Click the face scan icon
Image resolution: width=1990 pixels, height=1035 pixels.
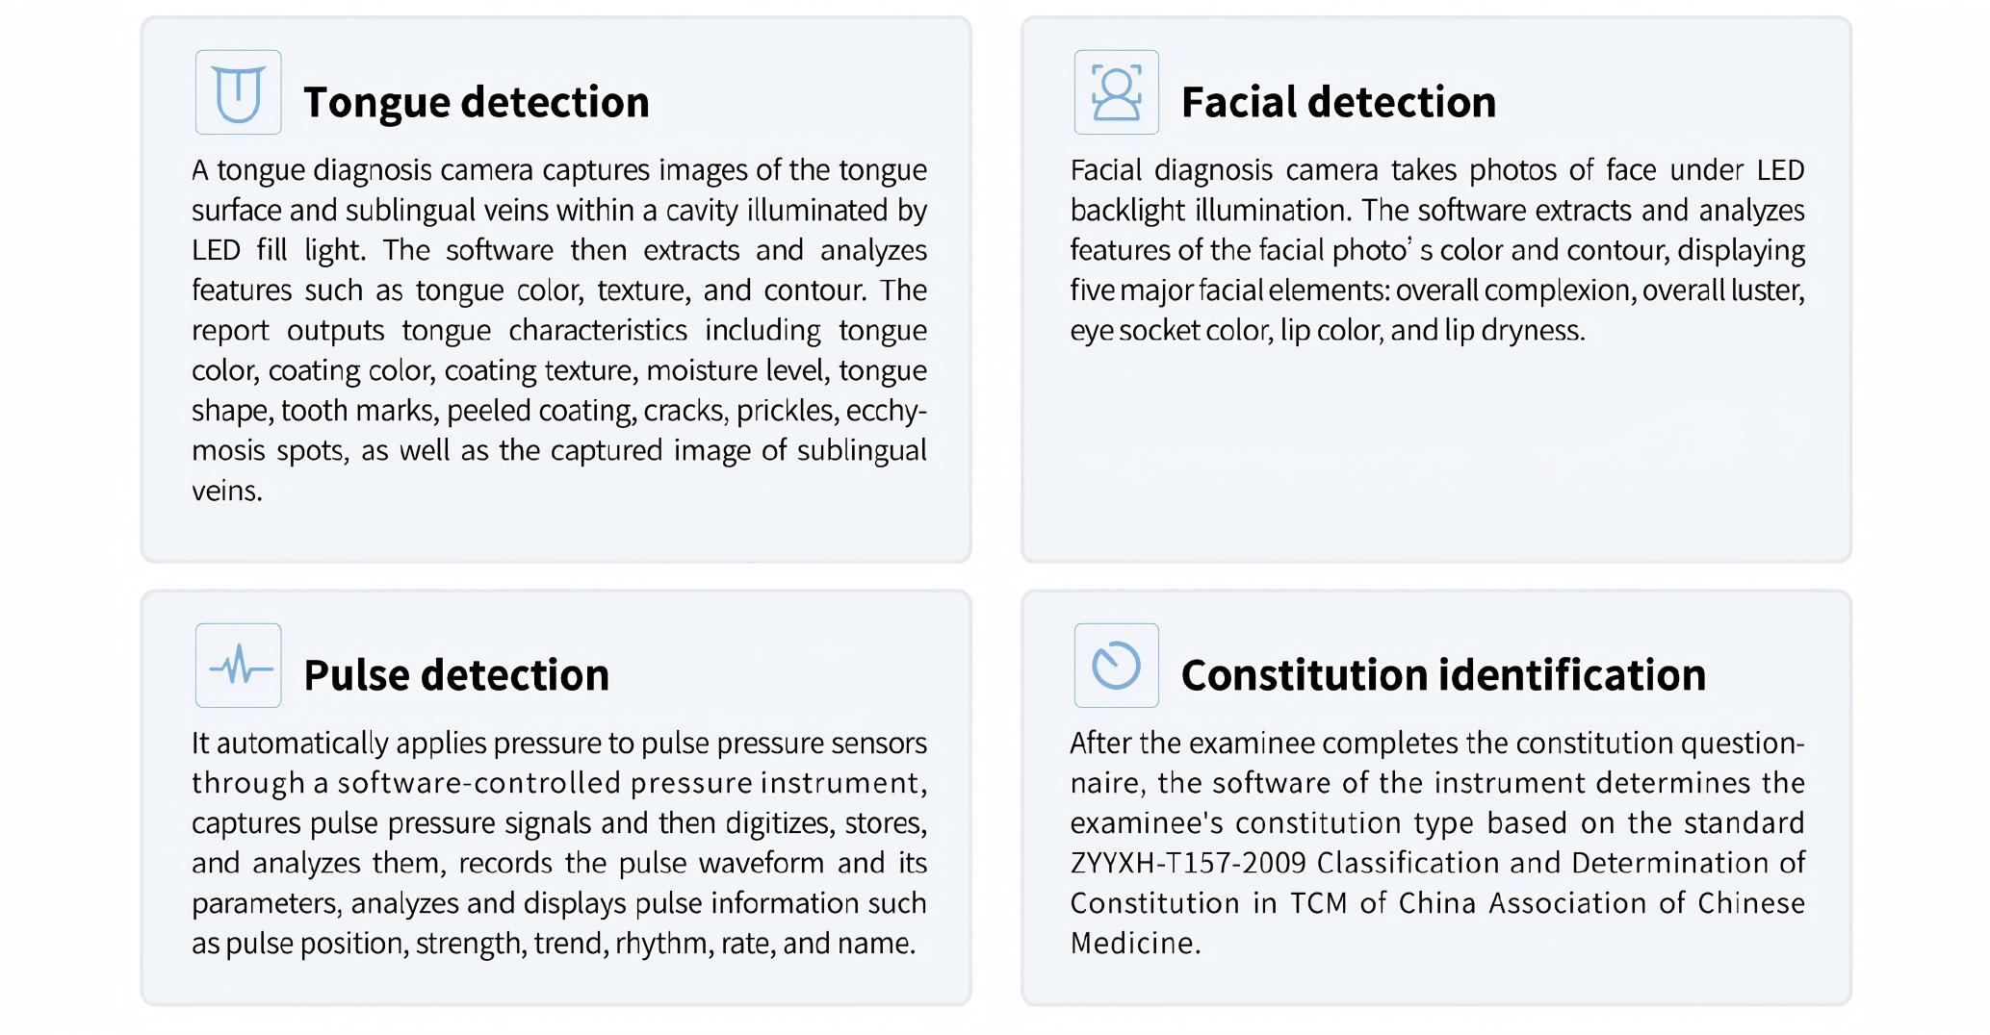point(1116,92)
